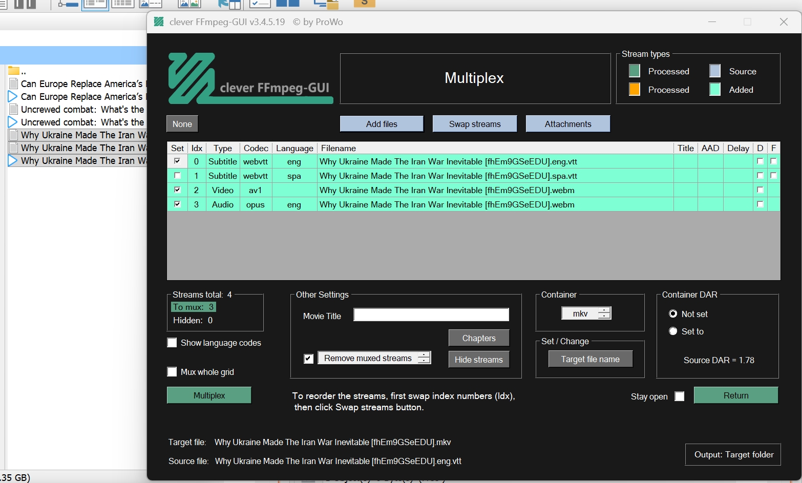Screen dimensions: 802x483
Task: Tick the F checkbox on eng subtitle row
Action: pos(773,161)
